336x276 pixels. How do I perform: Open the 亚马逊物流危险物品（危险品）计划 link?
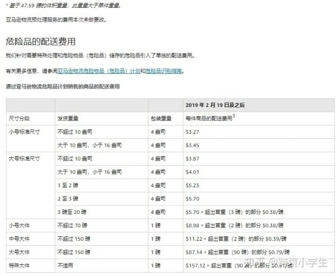click(x=99, y=71)
